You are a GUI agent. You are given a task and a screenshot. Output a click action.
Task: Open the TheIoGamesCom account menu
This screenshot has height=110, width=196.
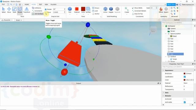click(189, 5)
